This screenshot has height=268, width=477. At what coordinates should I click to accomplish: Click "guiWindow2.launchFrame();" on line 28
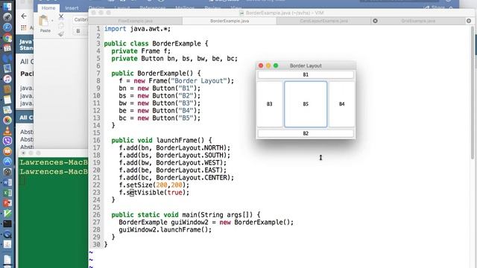(165, 230)
